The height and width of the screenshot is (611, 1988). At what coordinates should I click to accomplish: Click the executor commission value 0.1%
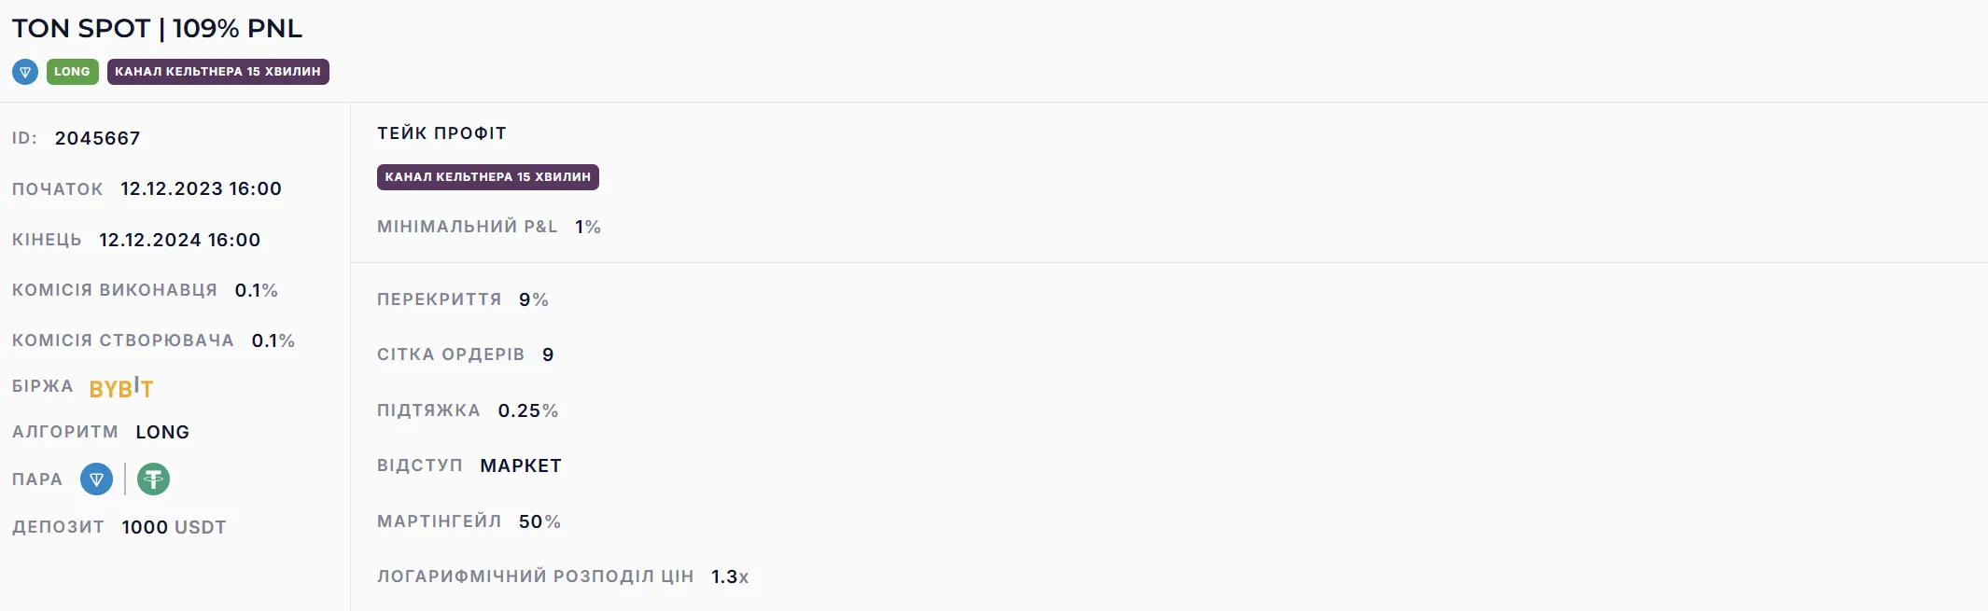click(x=256, y=290)
